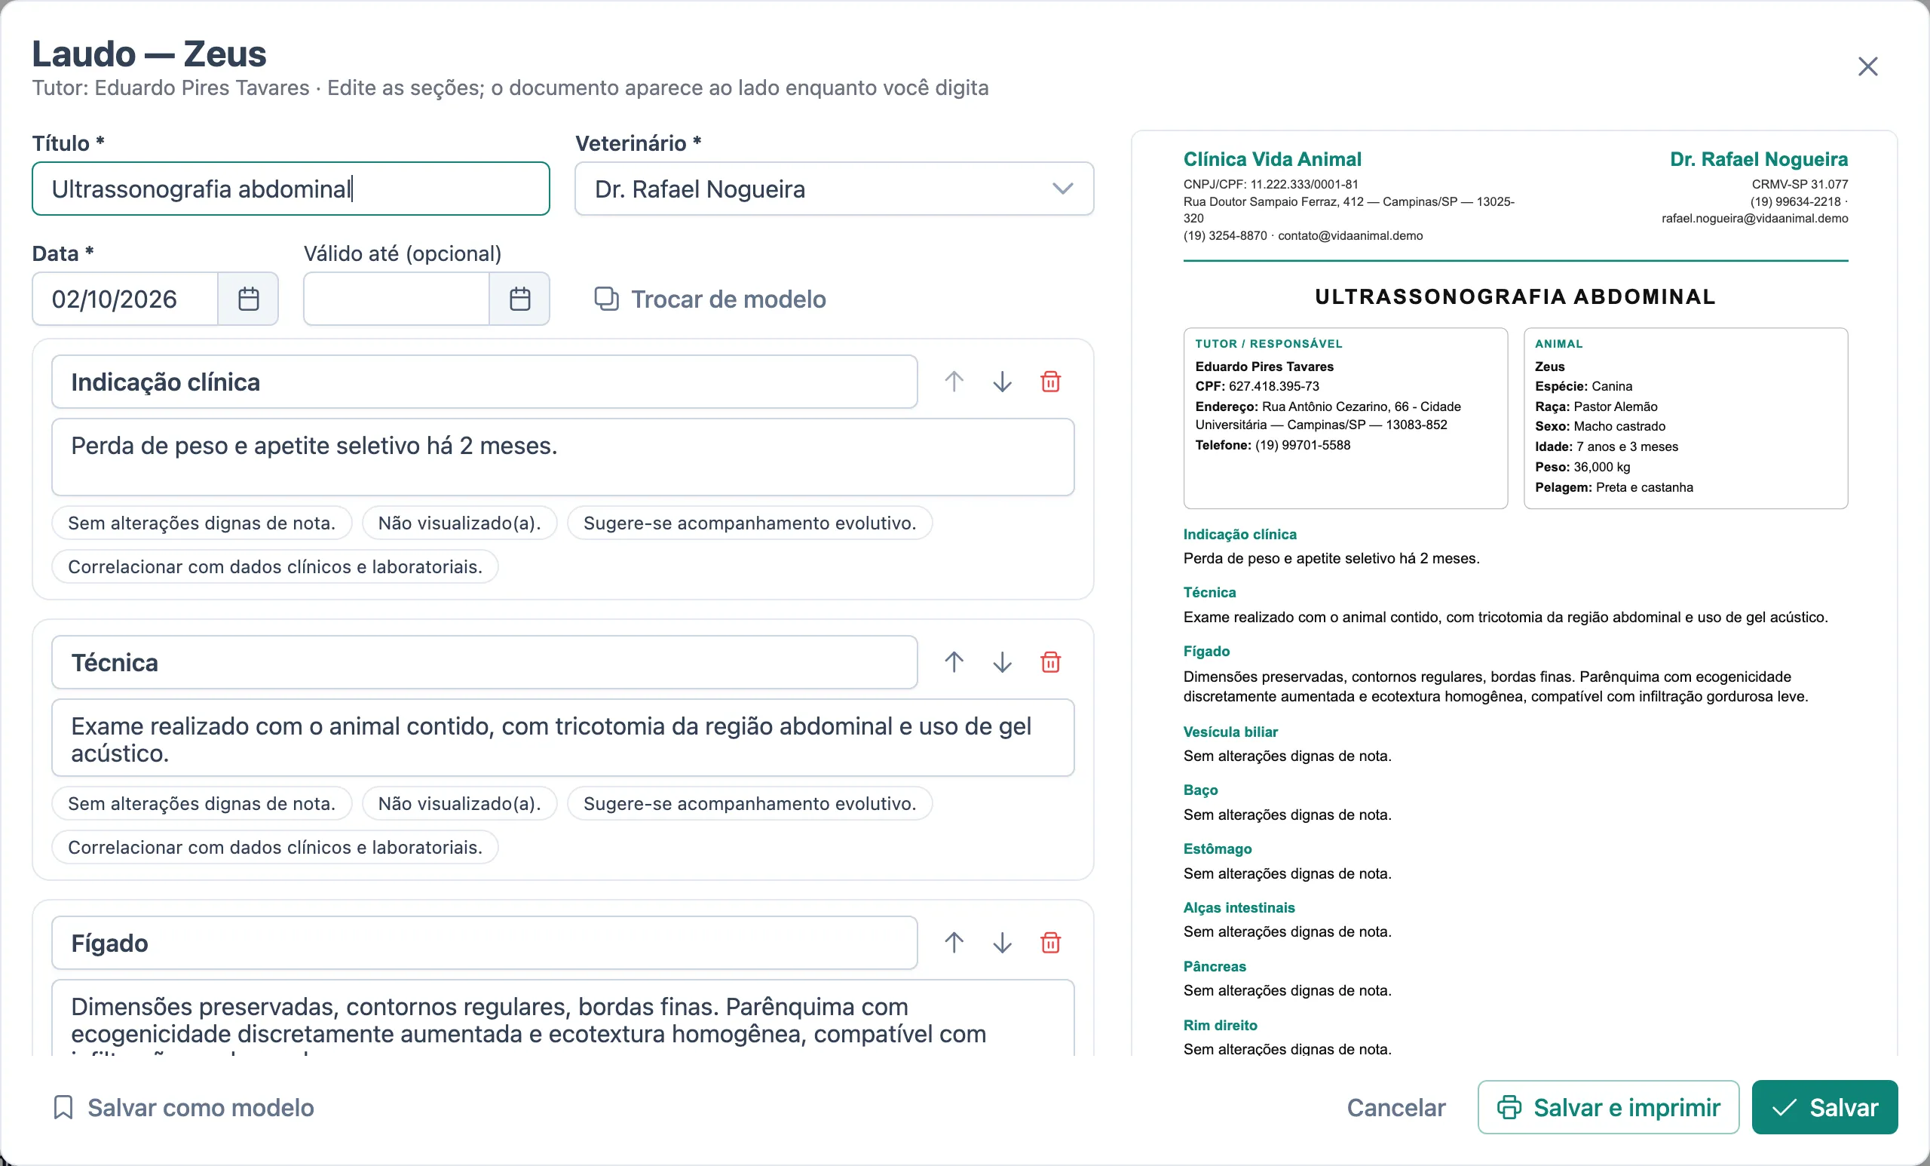This screenshot has width=1930, height=1166.
Task: Open calendar picker for Válido até field
Action: coord(519,299)
